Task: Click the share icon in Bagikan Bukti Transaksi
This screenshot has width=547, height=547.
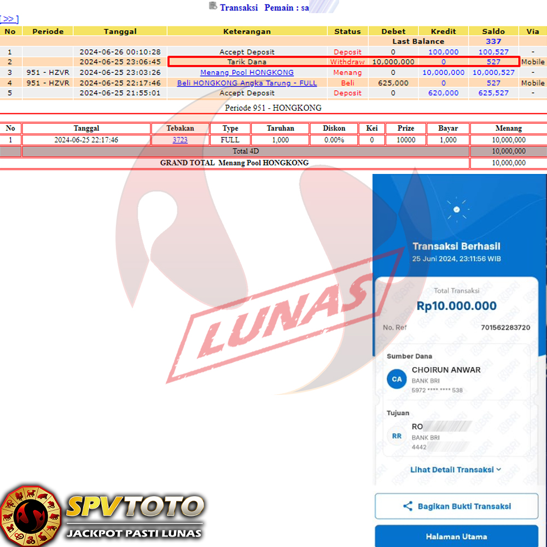Action: (x=408, y=506)
